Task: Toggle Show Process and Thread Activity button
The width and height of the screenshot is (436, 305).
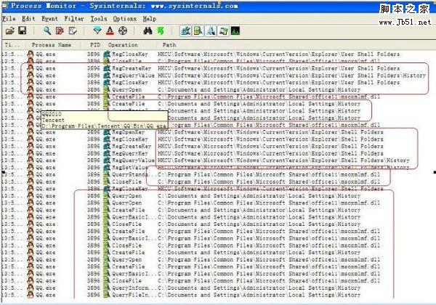Action: pyautogui.click(x=223, y=30)
